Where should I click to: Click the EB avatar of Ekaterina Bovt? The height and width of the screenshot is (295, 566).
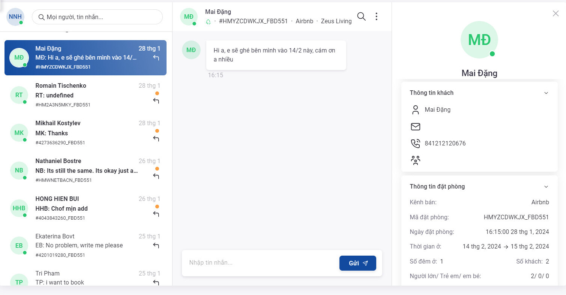pyautogui.click(x=19, y=246)
